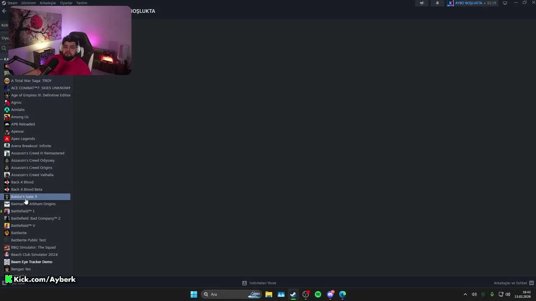Open the Windows Start menu
Image resolution: width=536 pixels, height=301 pixels.
[x=194, y=294]
